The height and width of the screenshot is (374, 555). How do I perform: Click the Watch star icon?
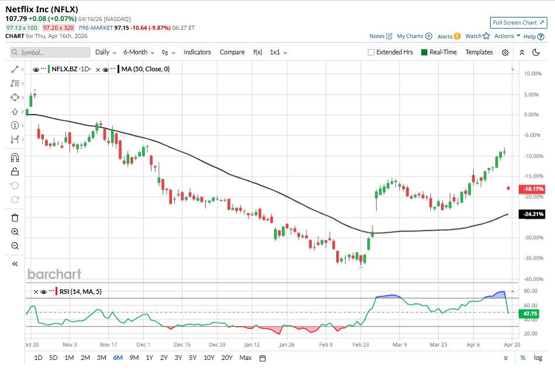click(x=487, y=36)
